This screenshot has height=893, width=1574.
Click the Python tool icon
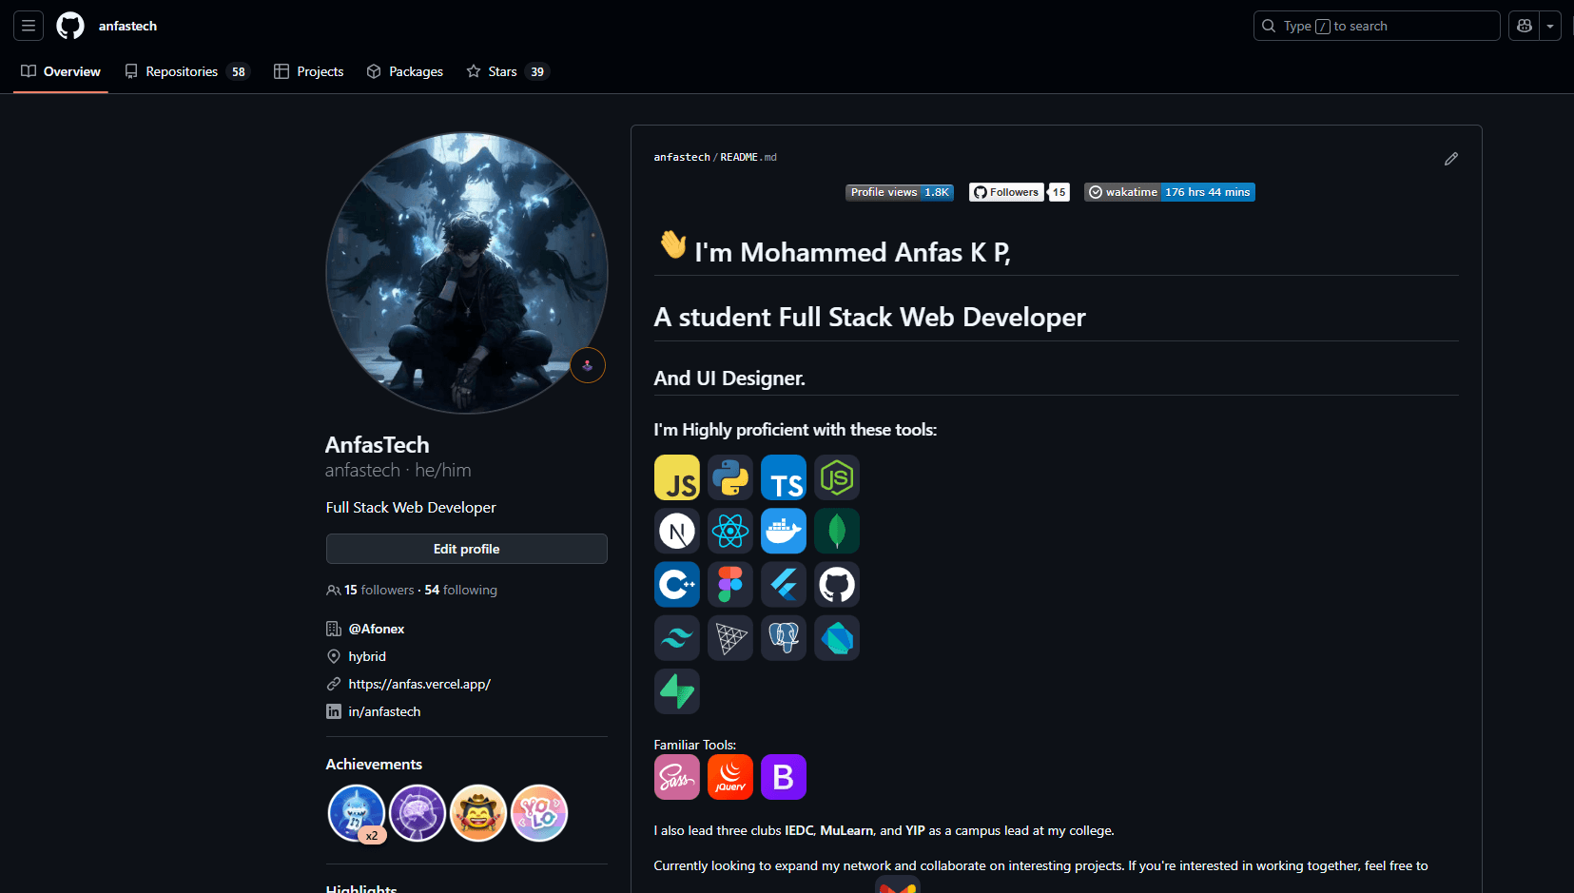tap(730, 477)
